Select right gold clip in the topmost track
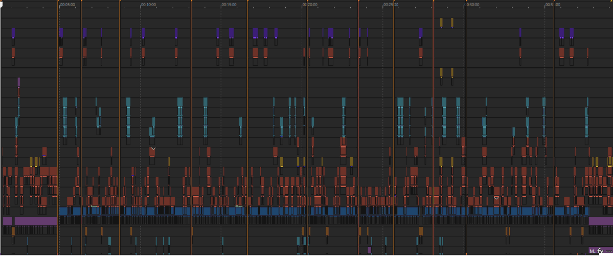Viewport: 613px width, 259px height. (x=452, y=22)
